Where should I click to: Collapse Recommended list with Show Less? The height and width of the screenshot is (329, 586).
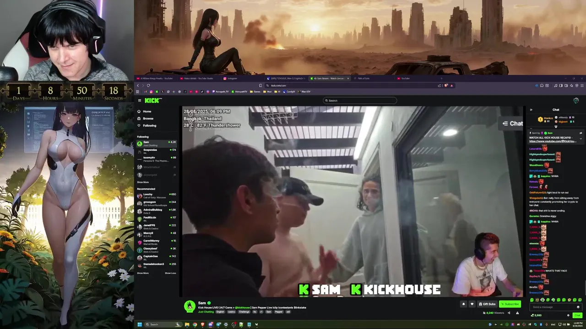click(x=170, y=273)
